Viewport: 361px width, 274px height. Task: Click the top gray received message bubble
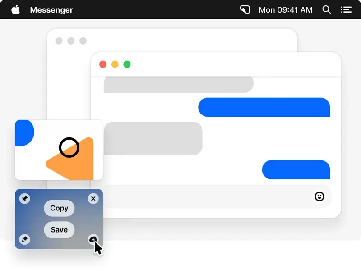pos(178,85)
